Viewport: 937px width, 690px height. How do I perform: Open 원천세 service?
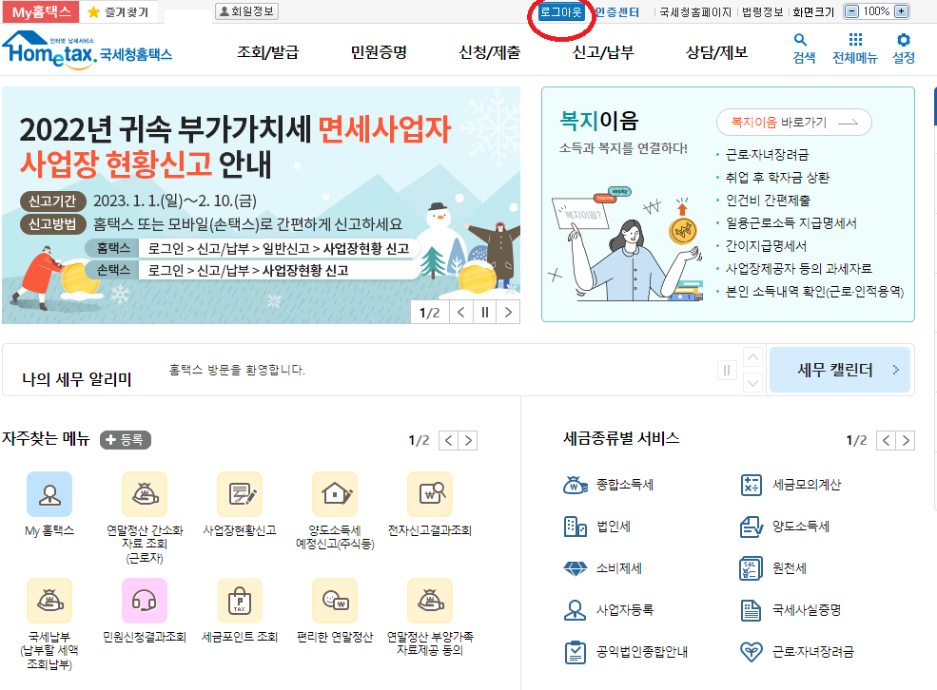[x=773, y=568]
